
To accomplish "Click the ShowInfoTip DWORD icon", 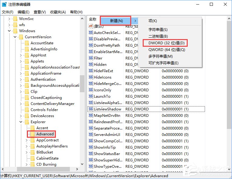I will 90,147.
